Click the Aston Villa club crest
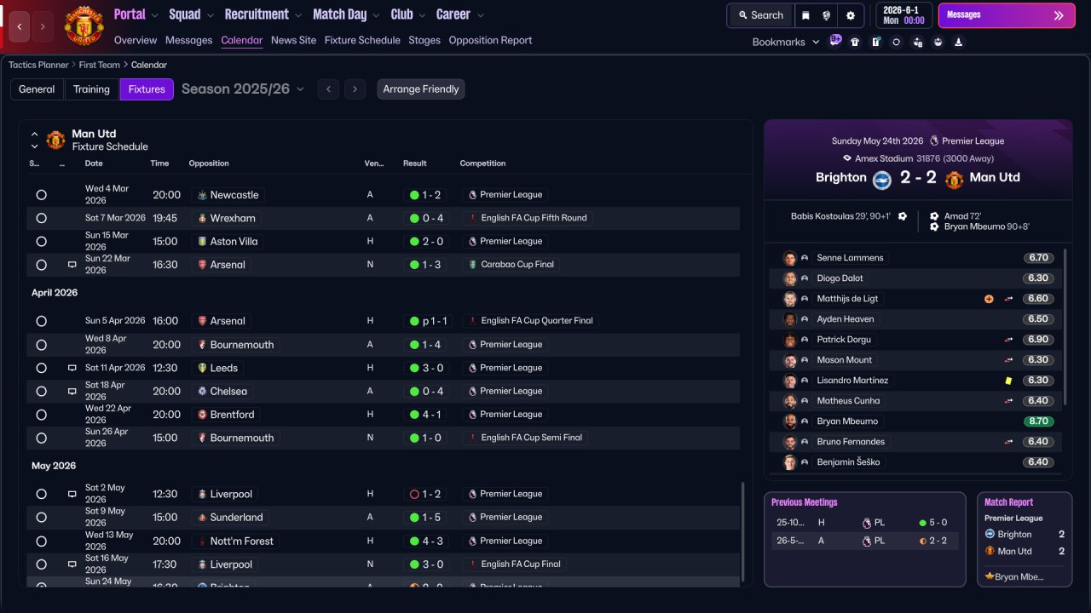Image resolution: width=1091 pixels, height=613 pixels. pos(202,242)
